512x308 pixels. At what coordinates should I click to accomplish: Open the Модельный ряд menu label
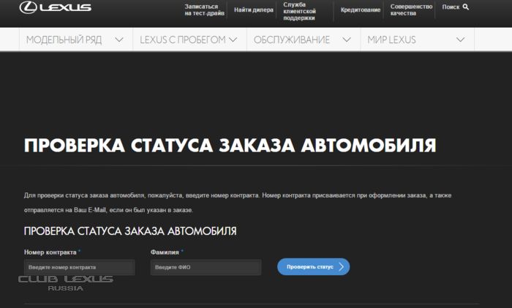tap(64, 40)
